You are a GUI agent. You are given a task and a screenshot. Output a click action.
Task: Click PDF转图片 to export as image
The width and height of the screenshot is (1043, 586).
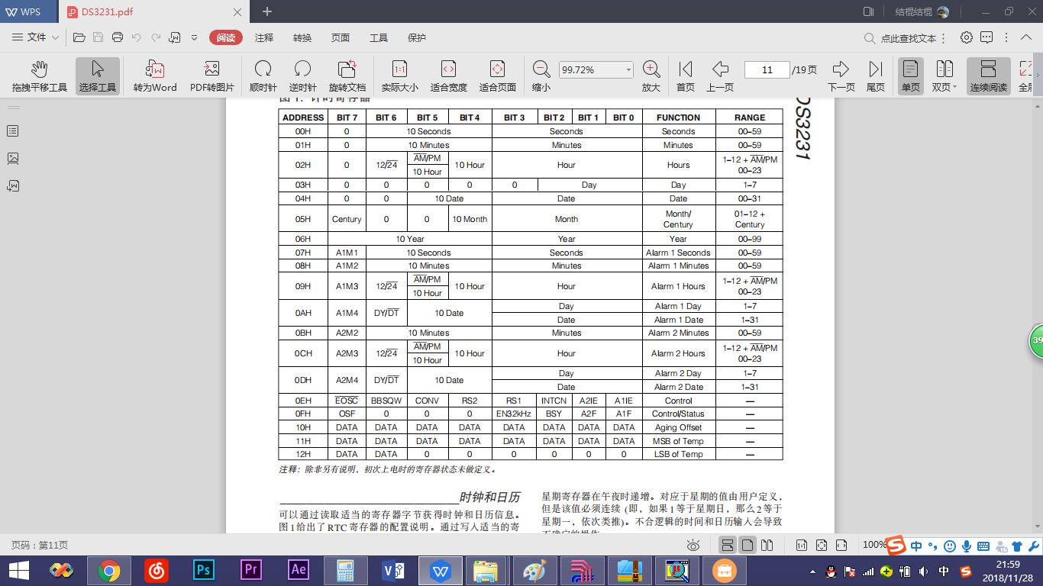click(x=212, y=76)
